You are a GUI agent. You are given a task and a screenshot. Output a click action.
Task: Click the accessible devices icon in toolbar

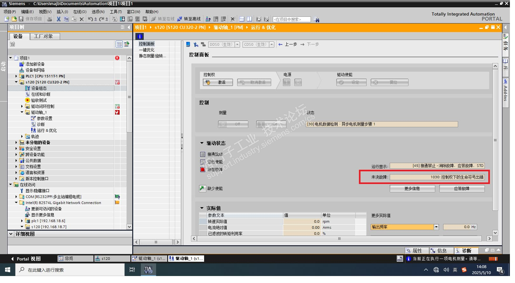(208, 19)
